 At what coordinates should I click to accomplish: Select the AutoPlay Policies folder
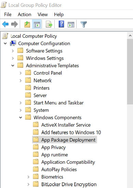click(x=59, y=170)
